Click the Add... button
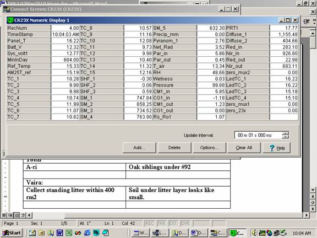 coord(139,148)
